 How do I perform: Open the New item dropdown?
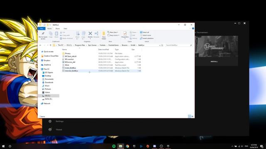pos(113,32)
